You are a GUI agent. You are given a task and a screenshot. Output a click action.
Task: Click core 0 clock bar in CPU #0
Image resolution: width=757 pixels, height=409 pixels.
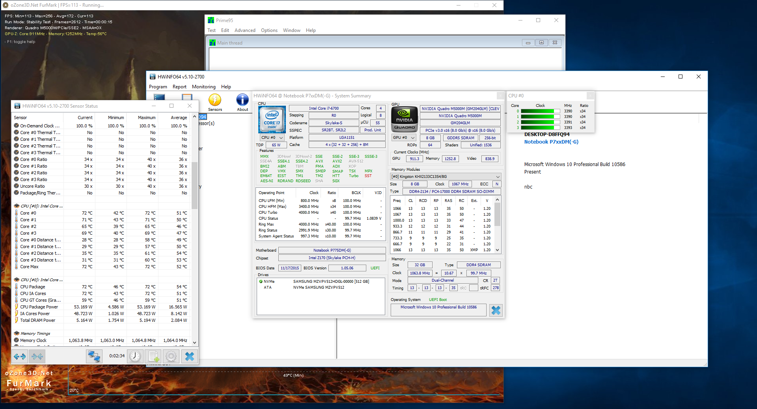pos(540,111)
